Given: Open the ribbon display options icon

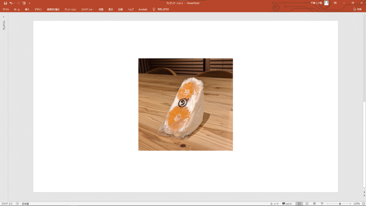Looking at the screenshot, I should (x=335, y=3).
